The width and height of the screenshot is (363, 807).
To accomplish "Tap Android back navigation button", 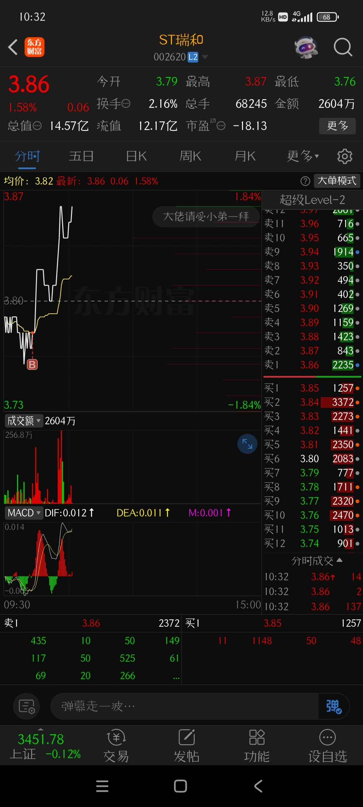I will [x=258, y=786].
